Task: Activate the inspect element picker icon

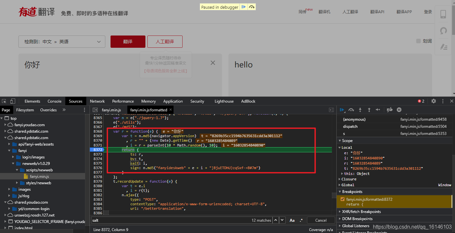Action: [4, 101]
